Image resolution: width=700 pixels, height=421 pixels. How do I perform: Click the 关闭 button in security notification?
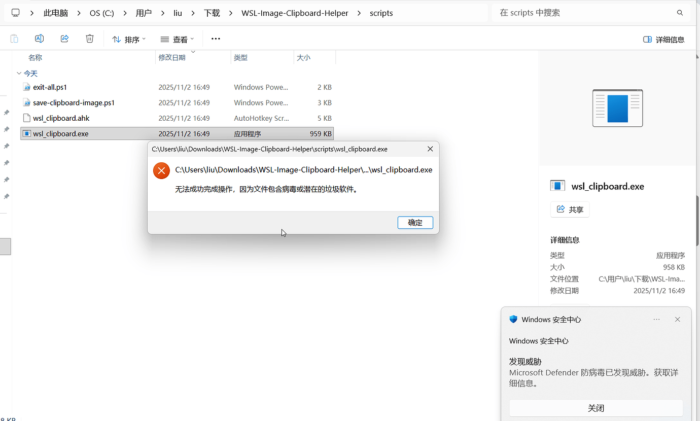coord(596,408)
